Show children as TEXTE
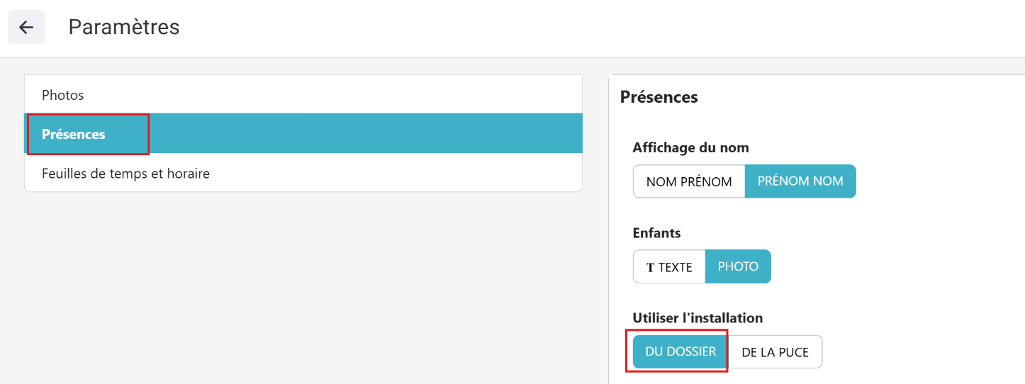This screenshot has height=384, width=1025. (x=669, y=266)
